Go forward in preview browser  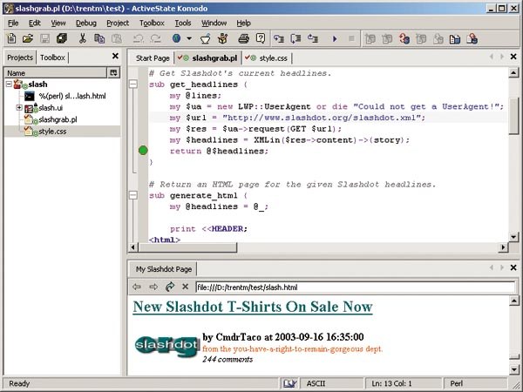tap(153, 287)
